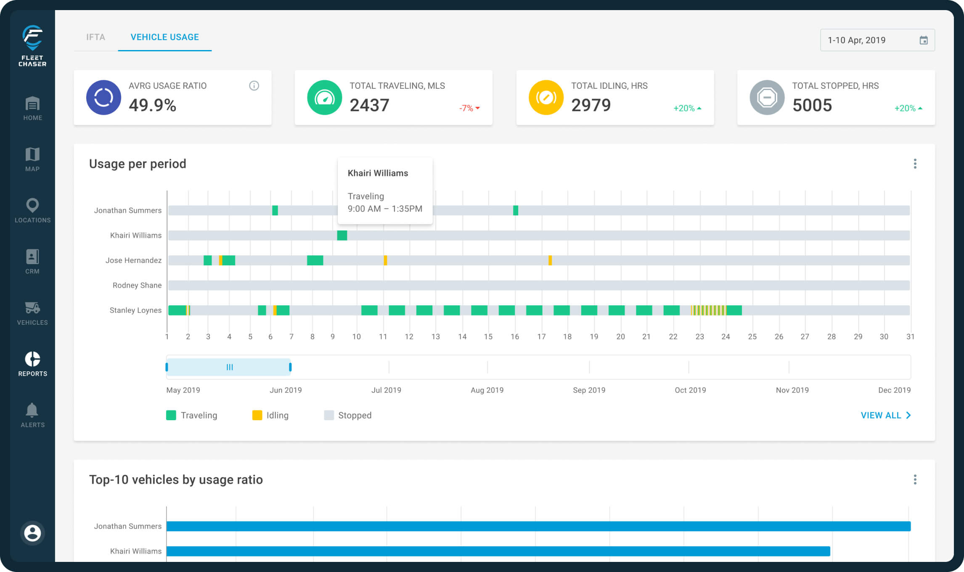The image size is (964, 572).
Task: Open the date range calendar picker
Action: 923,40
